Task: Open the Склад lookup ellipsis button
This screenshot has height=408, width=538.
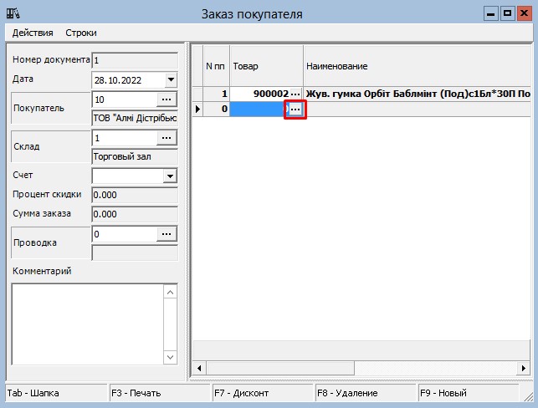Action: 167,137
